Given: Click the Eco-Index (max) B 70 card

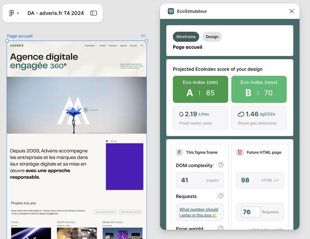Looking at the screenshot, I should (x=259, y=89).
